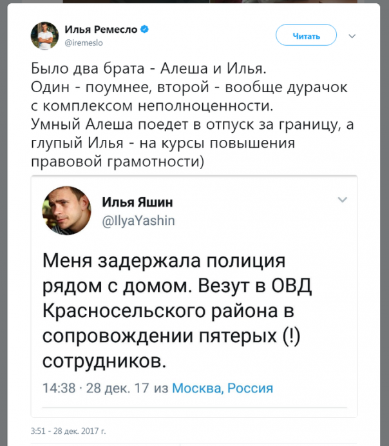
Task: Click the dark image strip above the tweet
Action: 194,2
